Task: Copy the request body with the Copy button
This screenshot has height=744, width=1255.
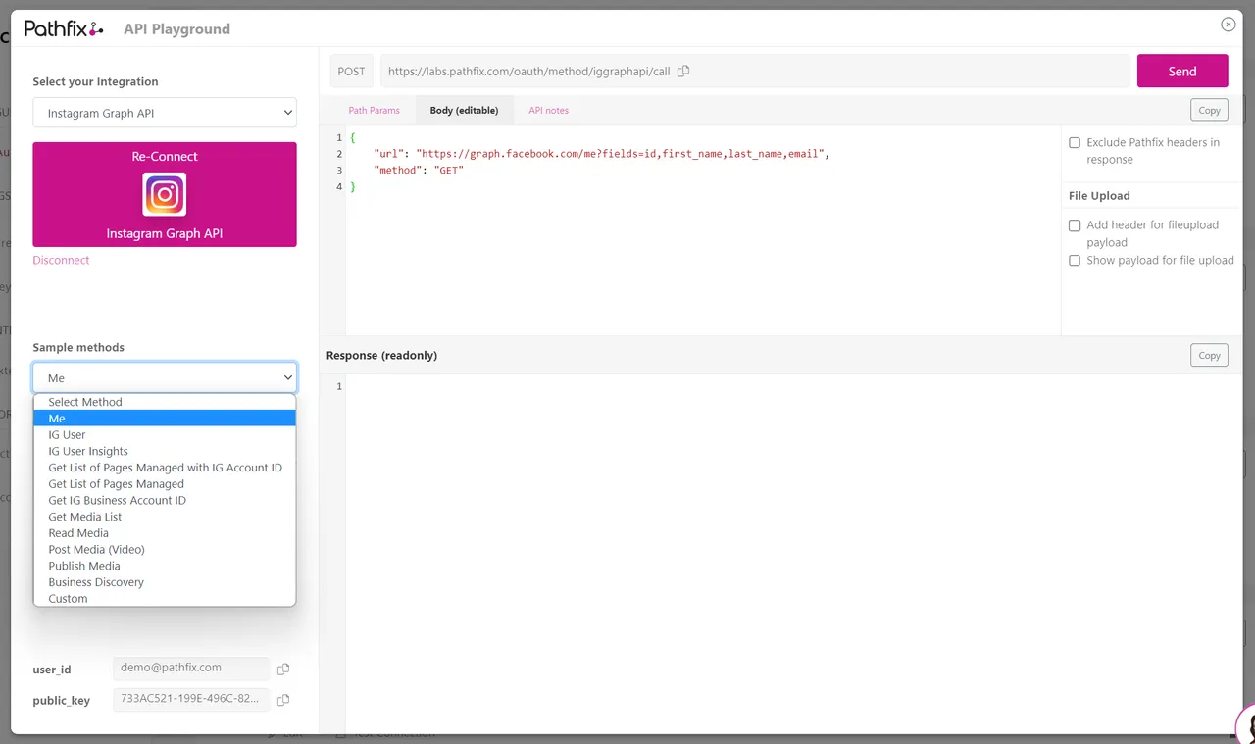Action: (x=1208, y=110)
